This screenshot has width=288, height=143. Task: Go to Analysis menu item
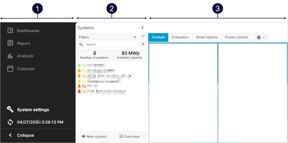click(25, 56)
